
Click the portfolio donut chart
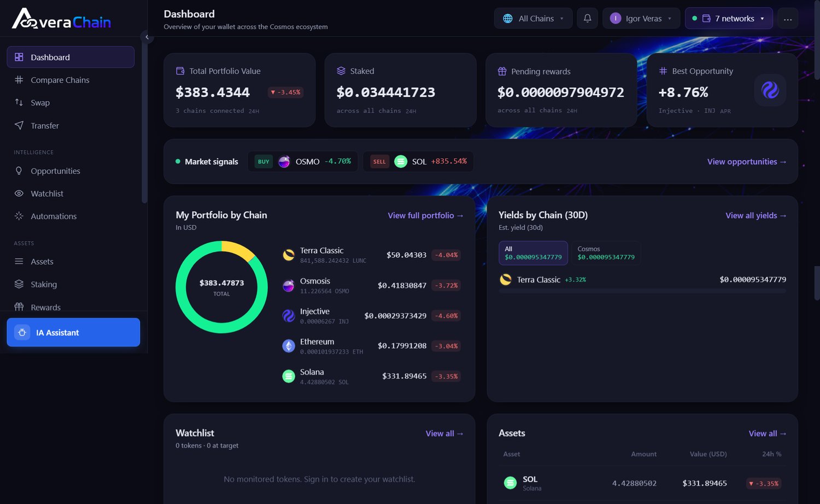click(221, 287)
